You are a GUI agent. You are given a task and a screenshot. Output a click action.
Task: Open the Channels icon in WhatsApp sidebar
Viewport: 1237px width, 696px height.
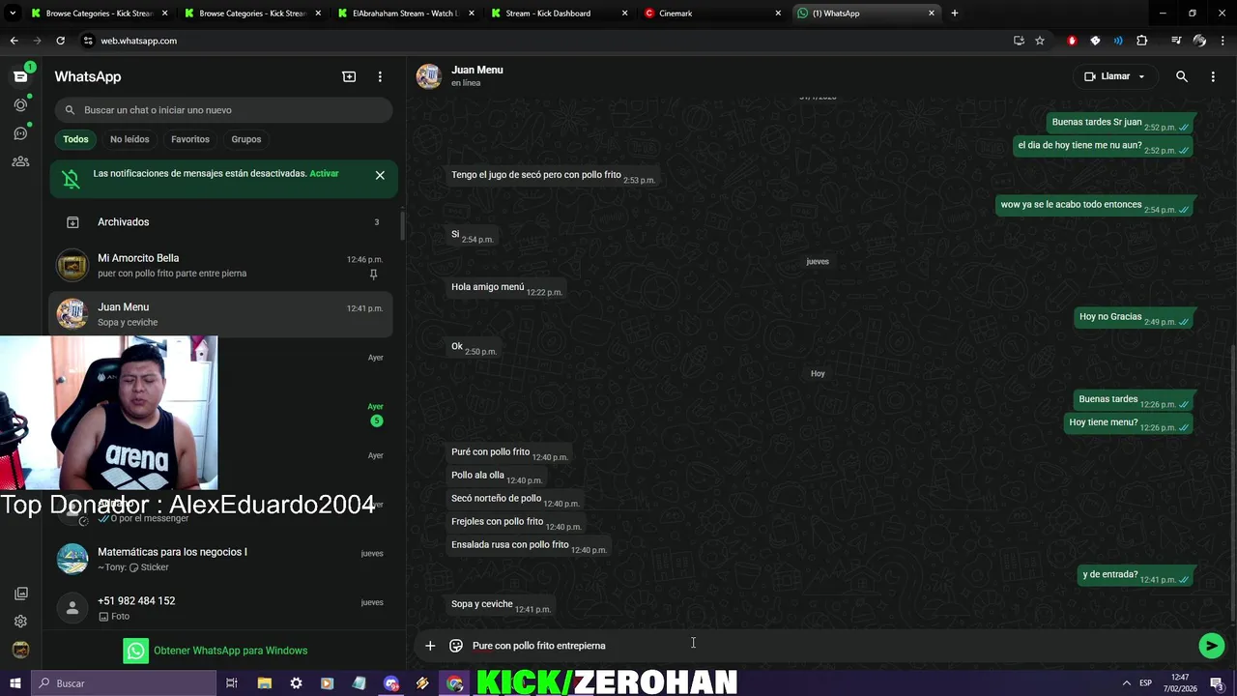click(20, 133)
